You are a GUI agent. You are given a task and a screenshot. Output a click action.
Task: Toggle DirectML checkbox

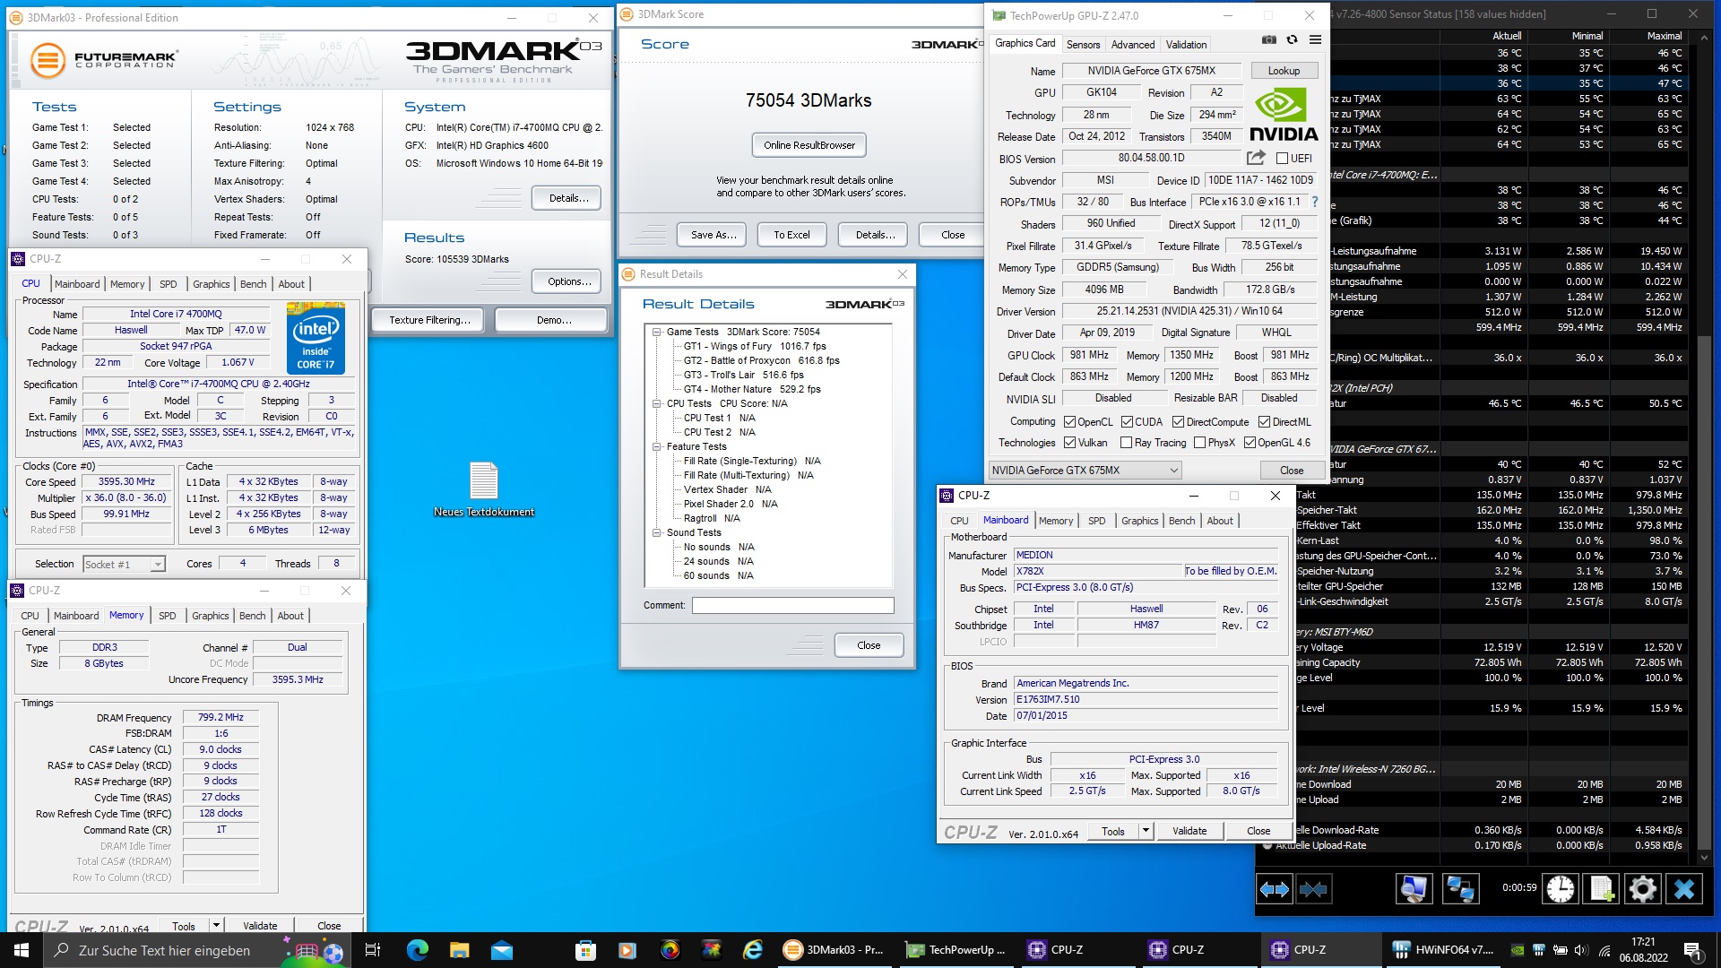click(x=1264, y=422)
